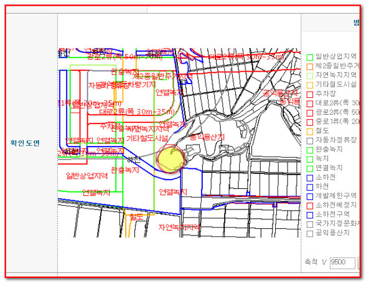This screenshot has width=366, height=283.
Task: Select the 개발제한구역 legend box
Action: click(x=309, y=196)
